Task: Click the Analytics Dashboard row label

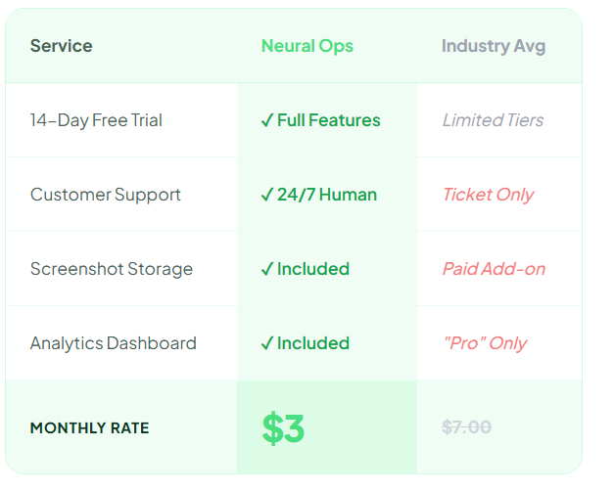Action: (x=113, y=343)
